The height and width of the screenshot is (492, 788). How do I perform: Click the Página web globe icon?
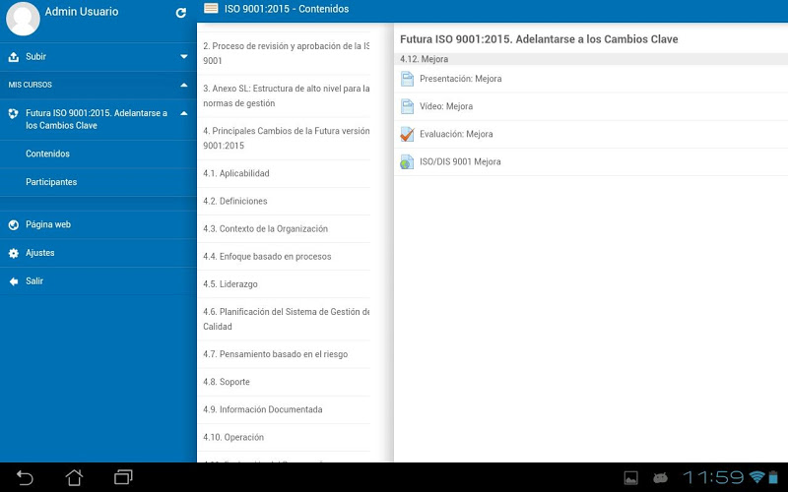click(14, 225)
